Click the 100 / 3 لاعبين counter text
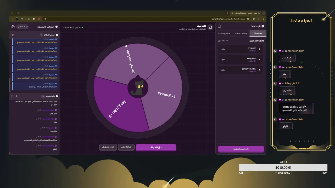This screenshot has height=188, width=335. point(223,41)
